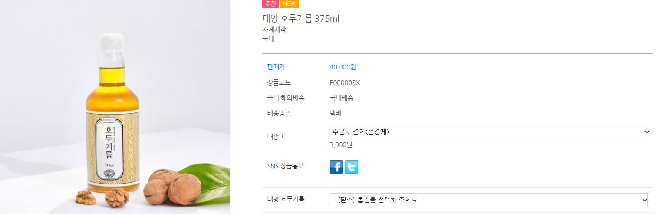The width and height of the screenshot is (663, 214).
Task: Share the product on Facebook
Action: coord(336,167)
